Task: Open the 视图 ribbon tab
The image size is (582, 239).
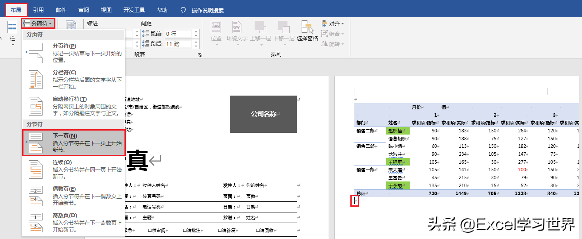Action: [x=106, y=10]
